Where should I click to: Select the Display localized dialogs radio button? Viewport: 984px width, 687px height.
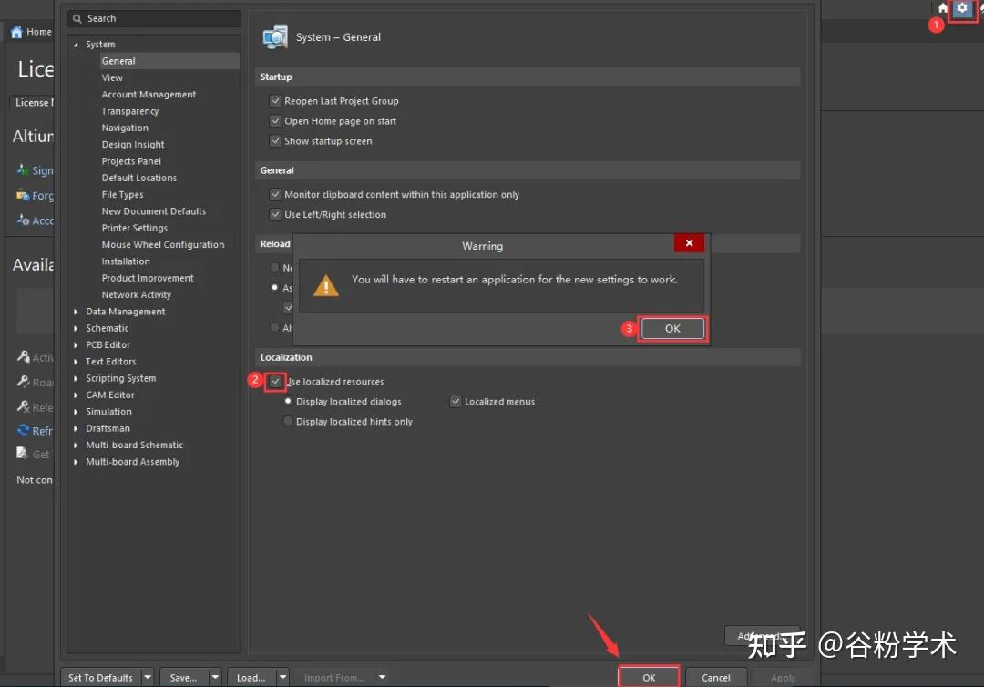[287, 401]
